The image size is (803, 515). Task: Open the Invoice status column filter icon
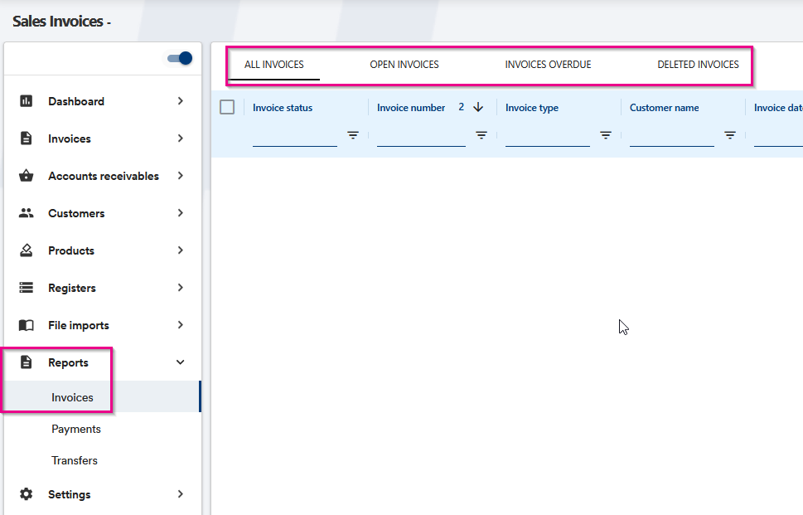[x=353, y=135]
